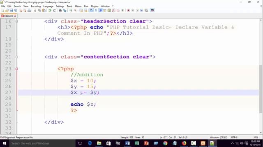Click the Zoom Out toolbar icon
This screenshot has height=147, width=263.
point(75,11)
